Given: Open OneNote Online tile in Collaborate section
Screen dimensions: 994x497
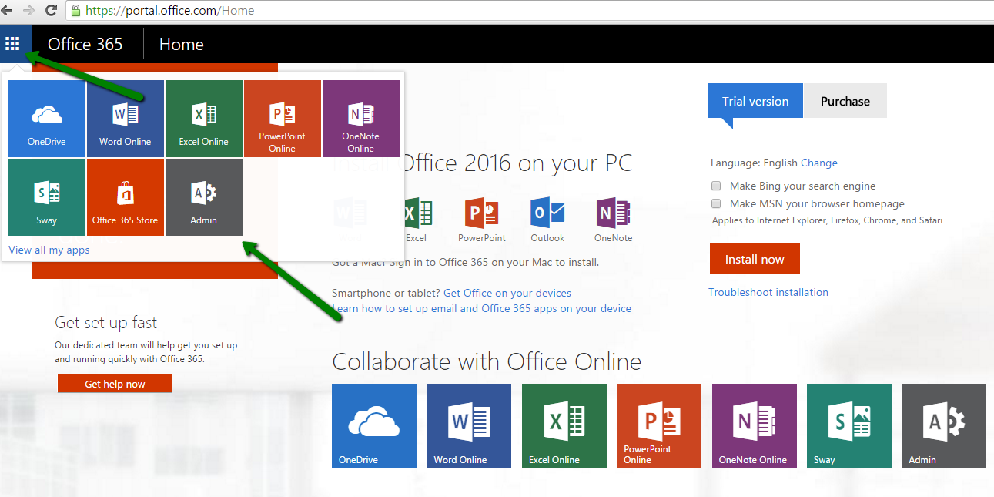Looking at the screenshot, I should coord(755,426).
